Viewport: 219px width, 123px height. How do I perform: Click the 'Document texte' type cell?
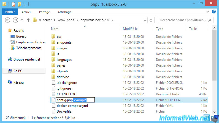coord(167,94)
